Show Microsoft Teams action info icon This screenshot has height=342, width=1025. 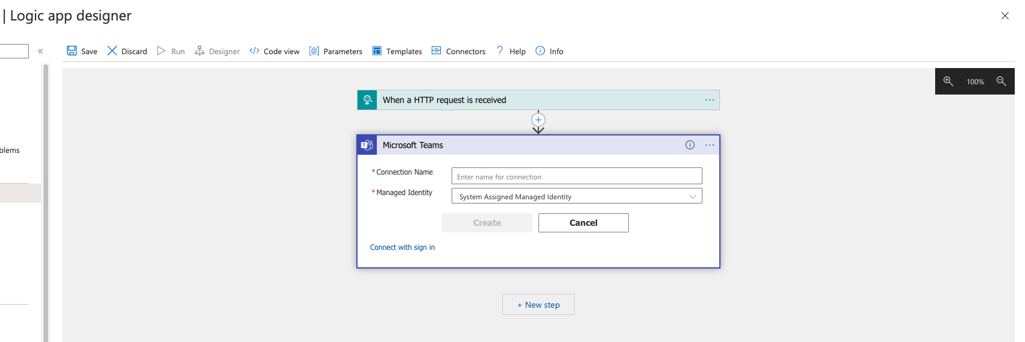pyautogui.click(x=690, y=145)
